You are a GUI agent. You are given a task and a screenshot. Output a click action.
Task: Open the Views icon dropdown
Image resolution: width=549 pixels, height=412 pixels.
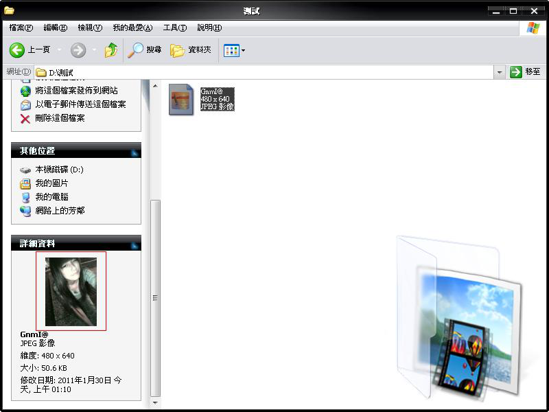234,50
